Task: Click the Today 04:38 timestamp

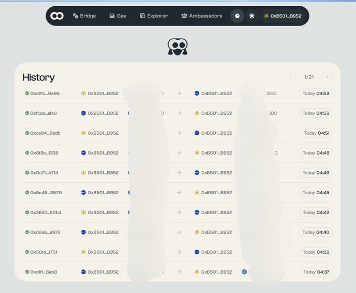Action: (316, 252)
